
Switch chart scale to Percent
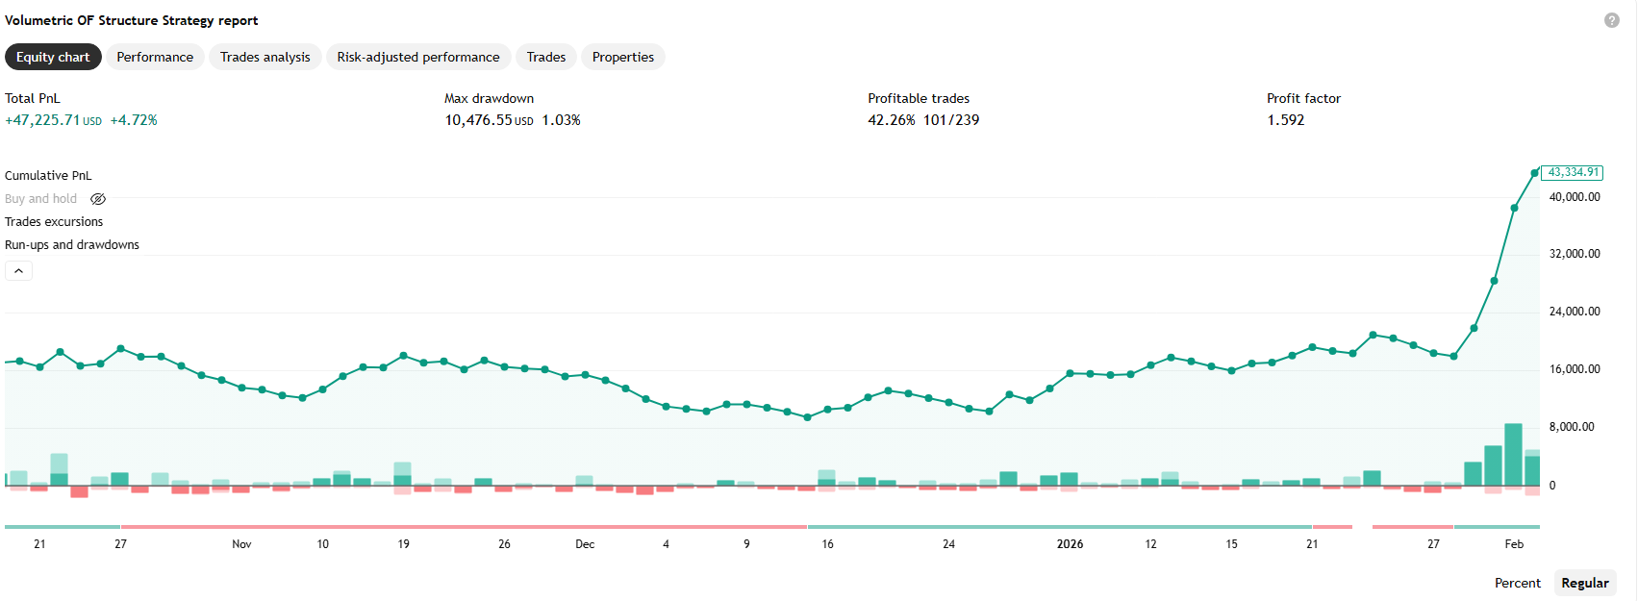click(x=1518, y=583)
